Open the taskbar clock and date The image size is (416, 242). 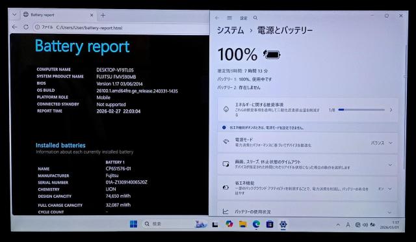coord(389,225)
